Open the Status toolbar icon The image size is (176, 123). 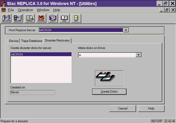coord(29,18)
